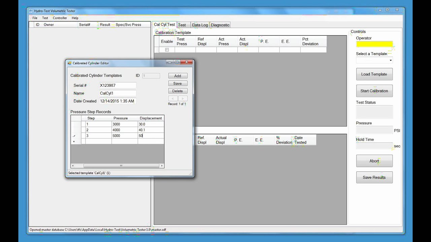Open the Help menu

[x=75, y=18]
